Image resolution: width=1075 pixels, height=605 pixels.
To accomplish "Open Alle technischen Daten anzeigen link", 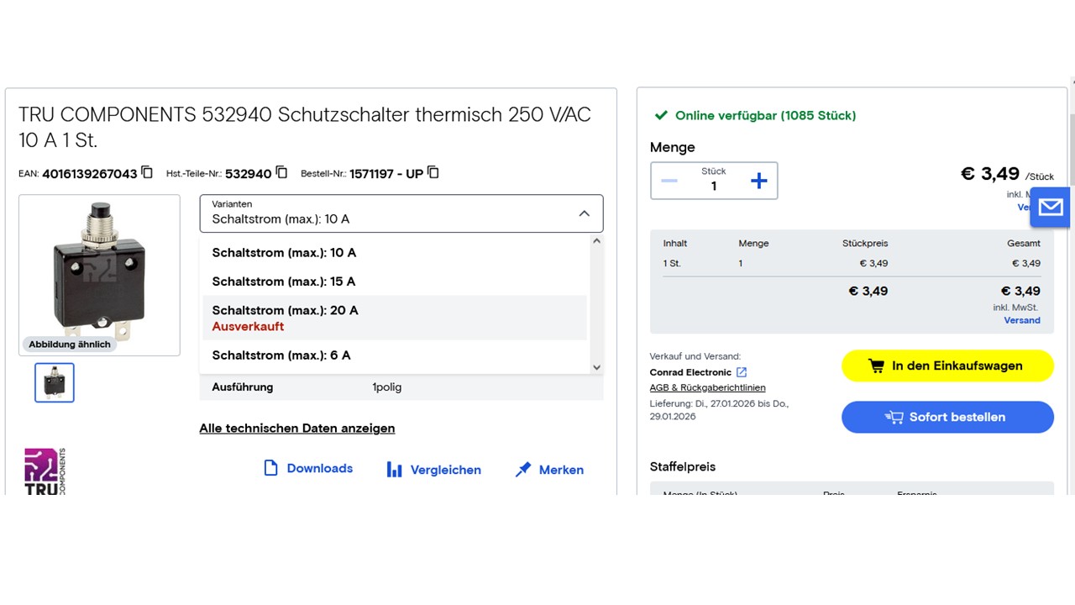I will coord(296,429).
